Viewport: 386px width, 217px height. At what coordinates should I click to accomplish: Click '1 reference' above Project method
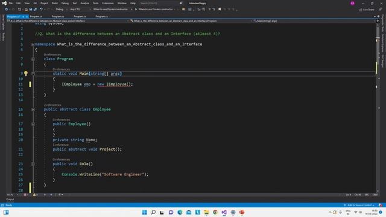point(60,145)
